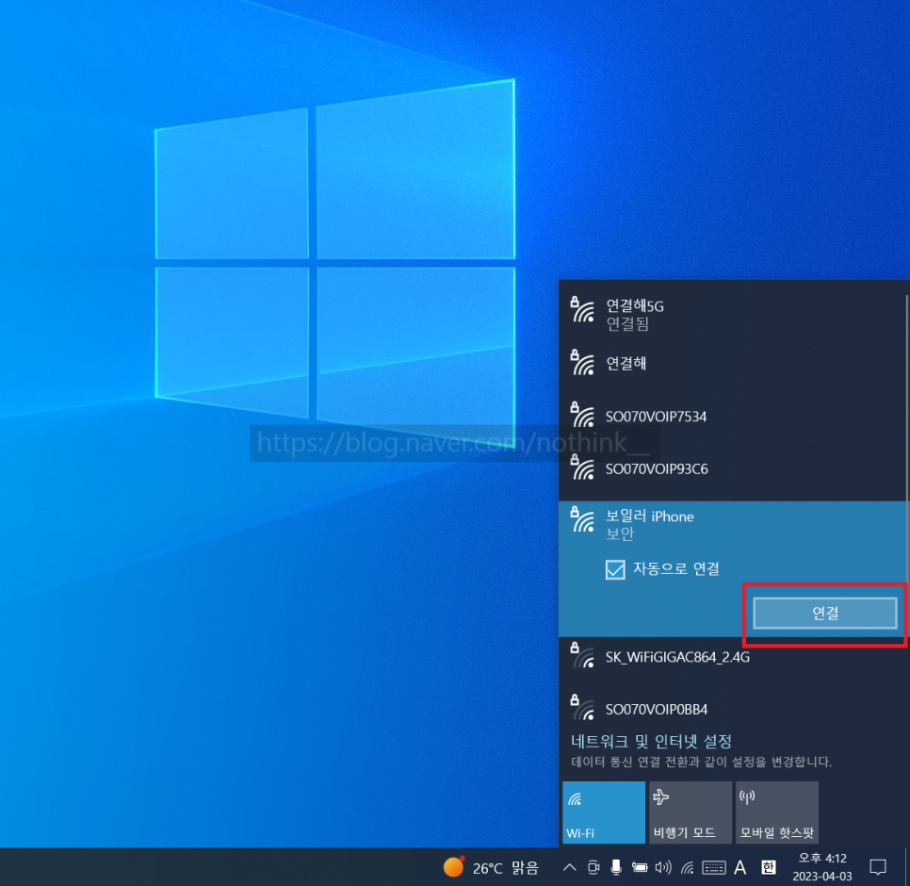Click the Wi-Fi network tray icon
The width and height of the screenshot is (910, 886).
point(688,867)
